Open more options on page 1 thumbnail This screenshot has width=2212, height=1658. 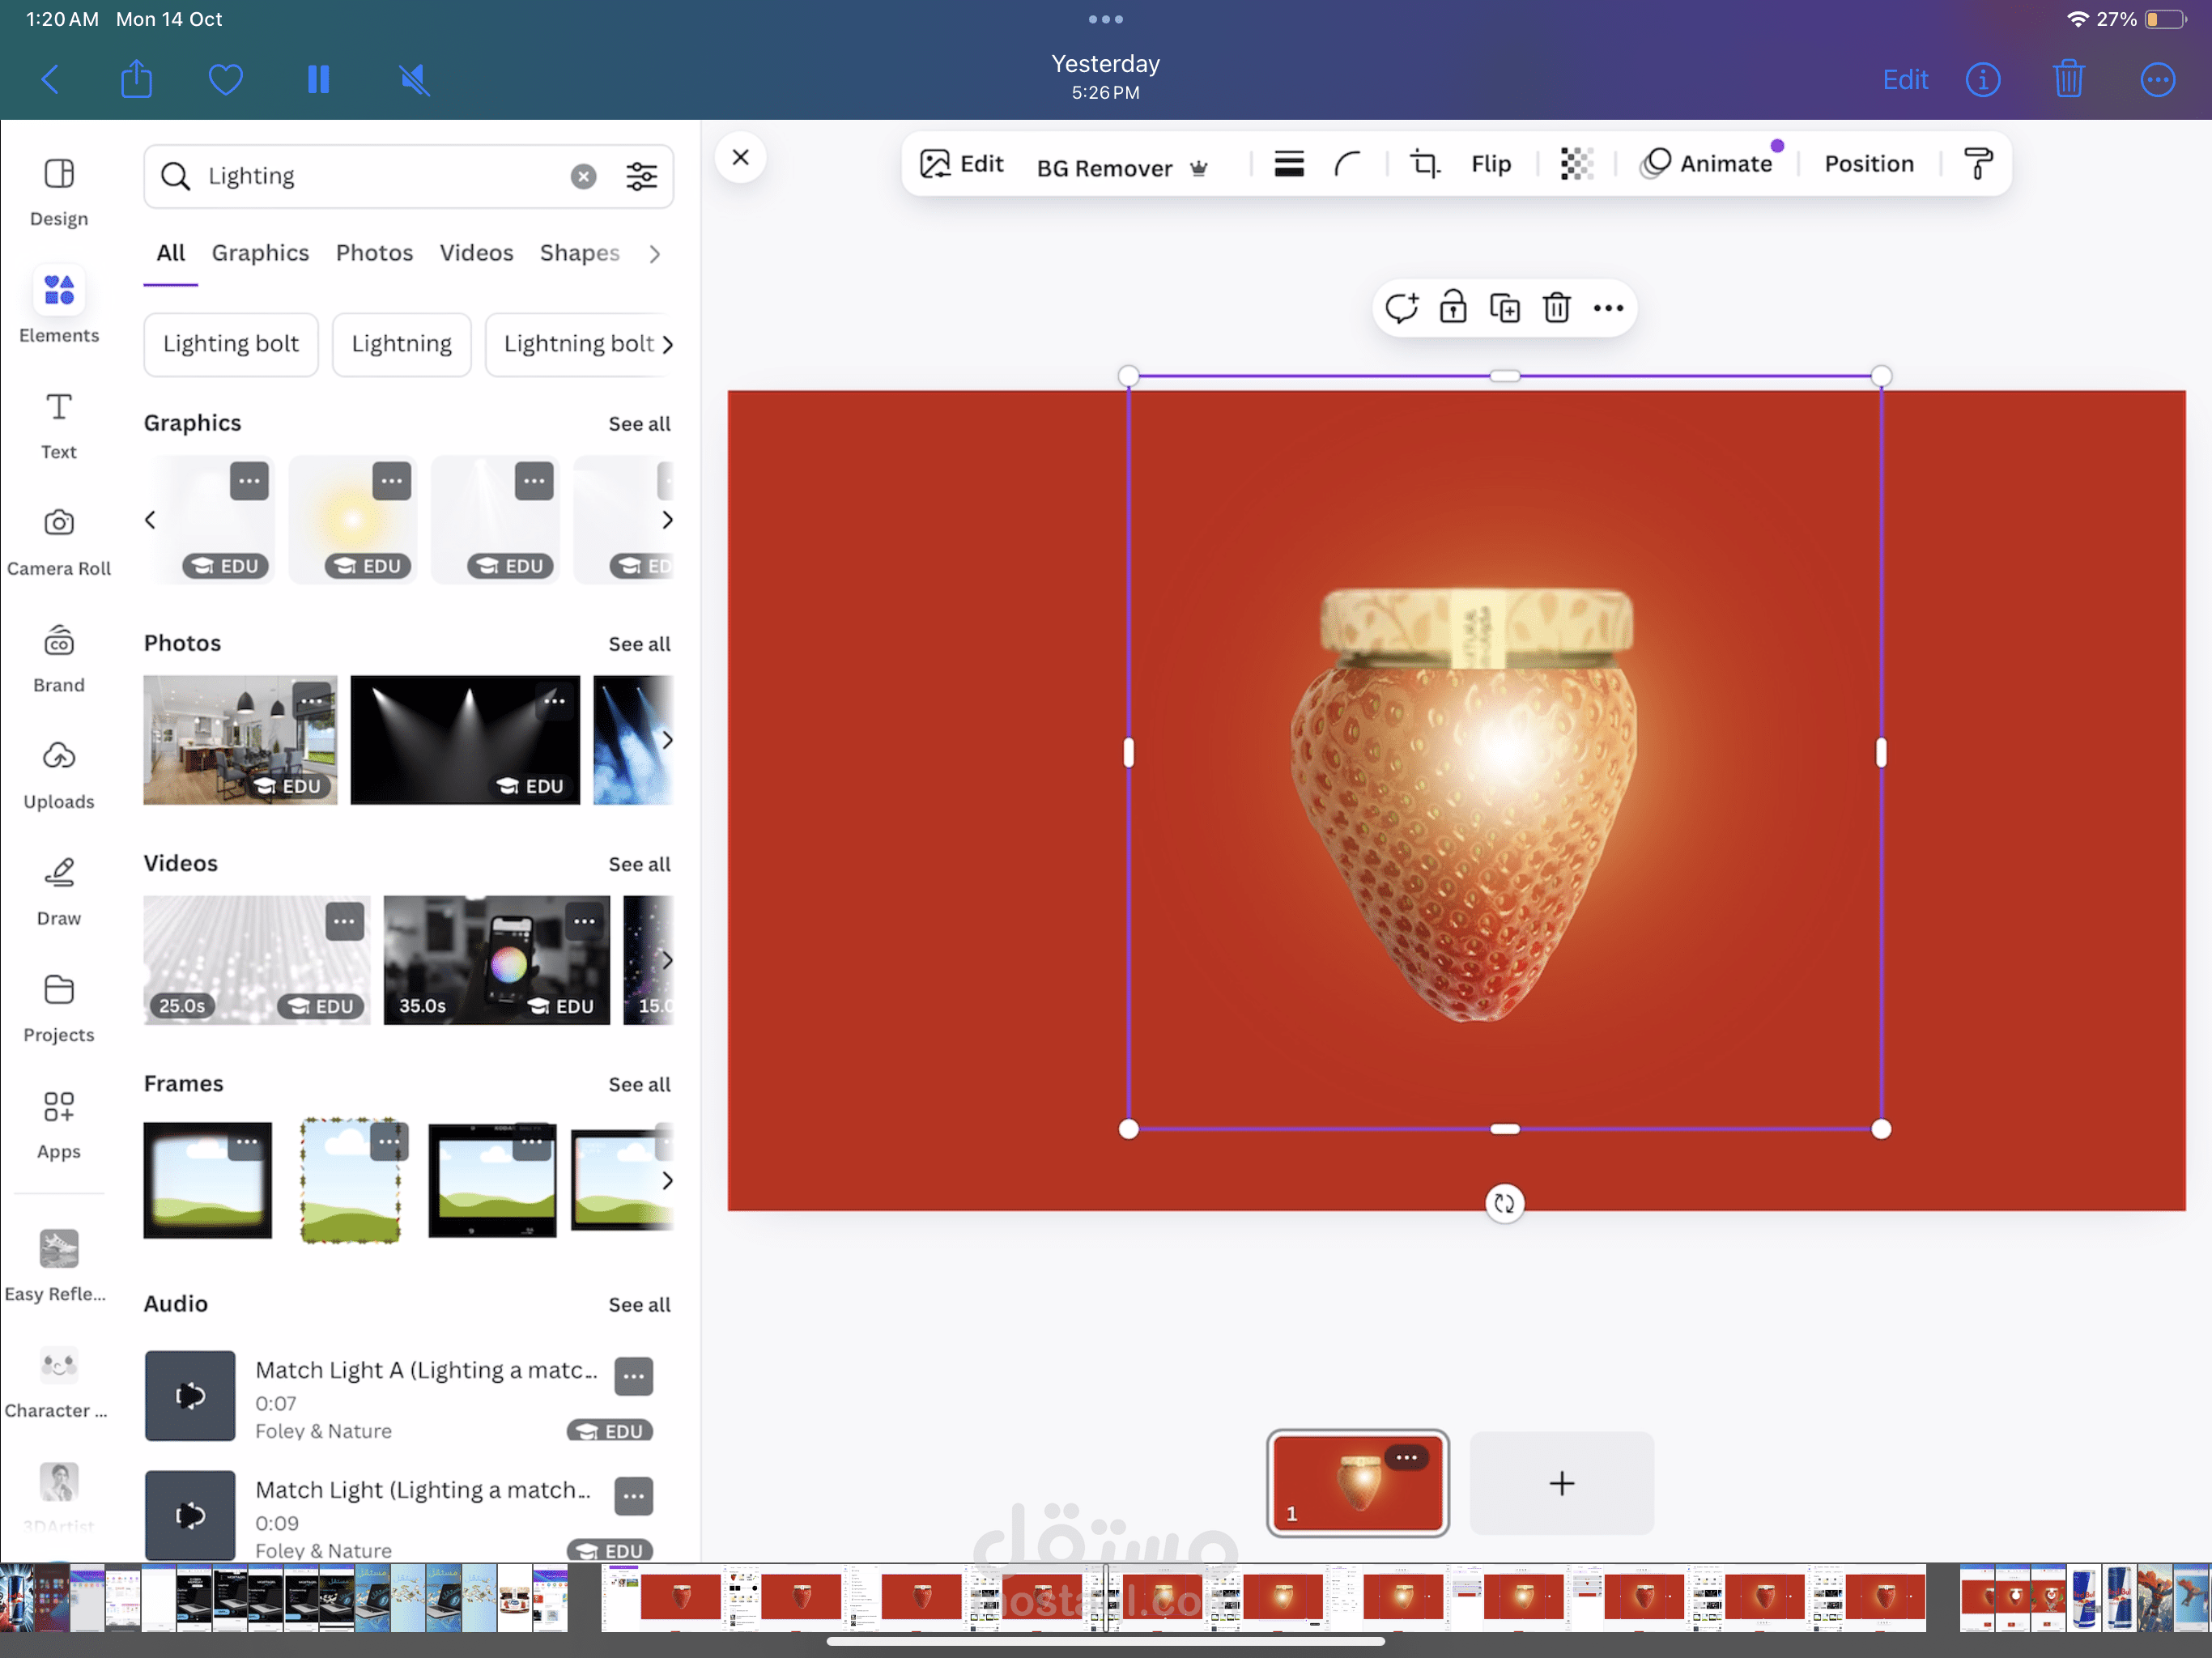[1406, 1457]
